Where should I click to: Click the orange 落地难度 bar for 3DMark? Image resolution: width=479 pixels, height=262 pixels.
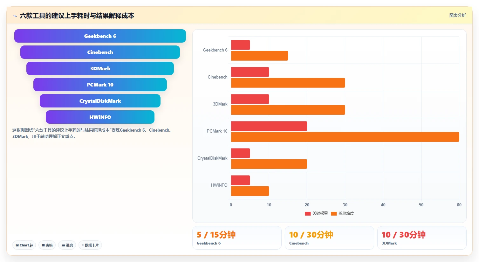click(x=288, y=110)
